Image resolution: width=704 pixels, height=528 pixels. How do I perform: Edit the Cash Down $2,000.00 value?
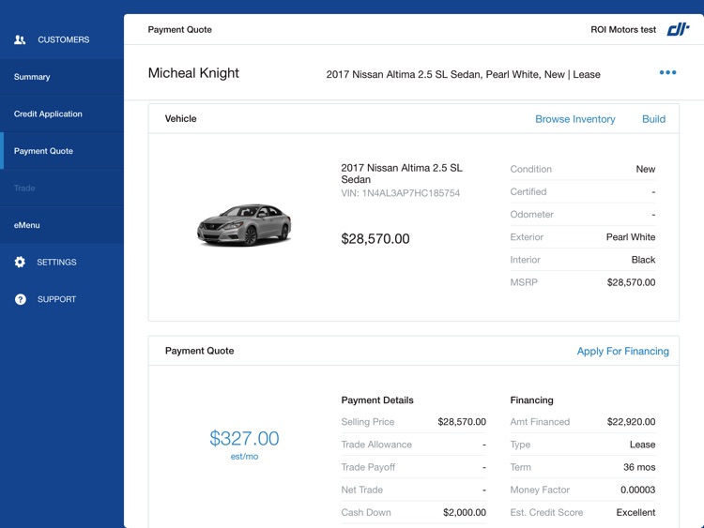tap(464, 513)
